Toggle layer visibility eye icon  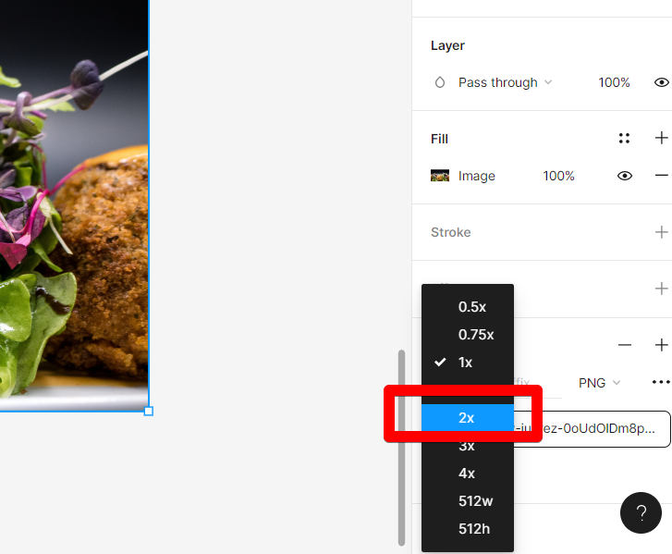point(661,82)
